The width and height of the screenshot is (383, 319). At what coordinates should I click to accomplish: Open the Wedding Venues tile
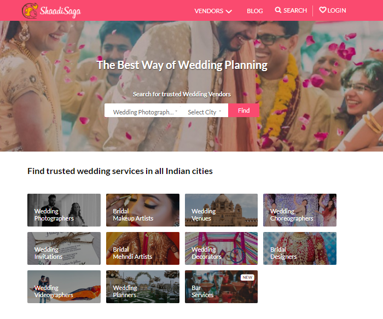click(221, 210)
